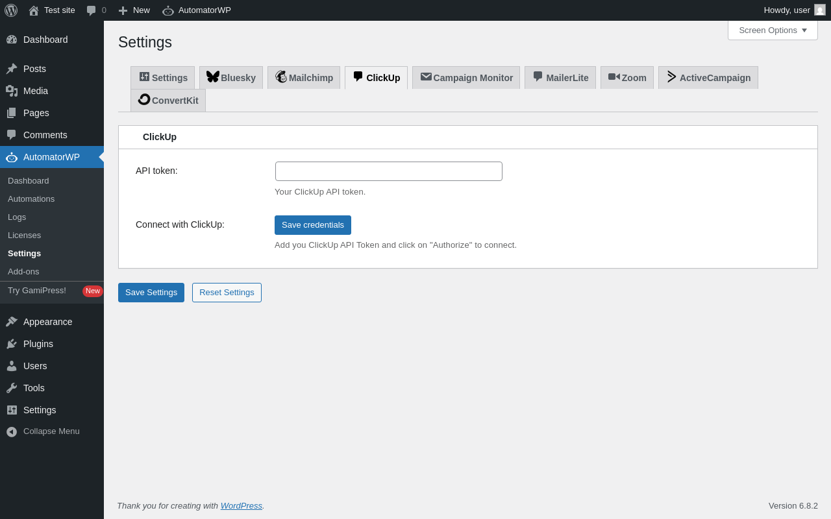Follow the WordPress footer link
Screen dimensions: 831x519
(x=242, y=505)
